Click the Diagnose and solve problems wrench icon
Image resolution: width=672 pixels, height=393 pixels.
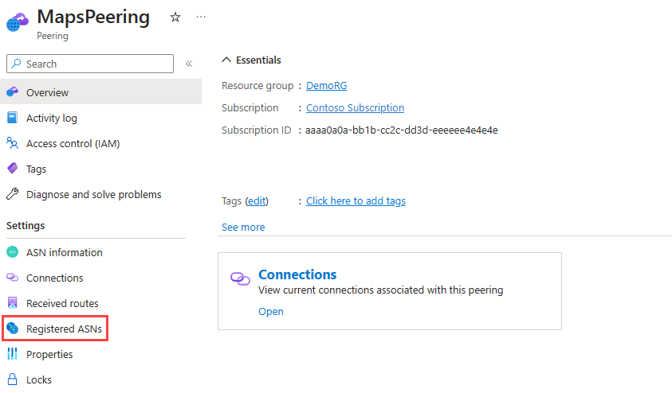[x=13, y=194]
